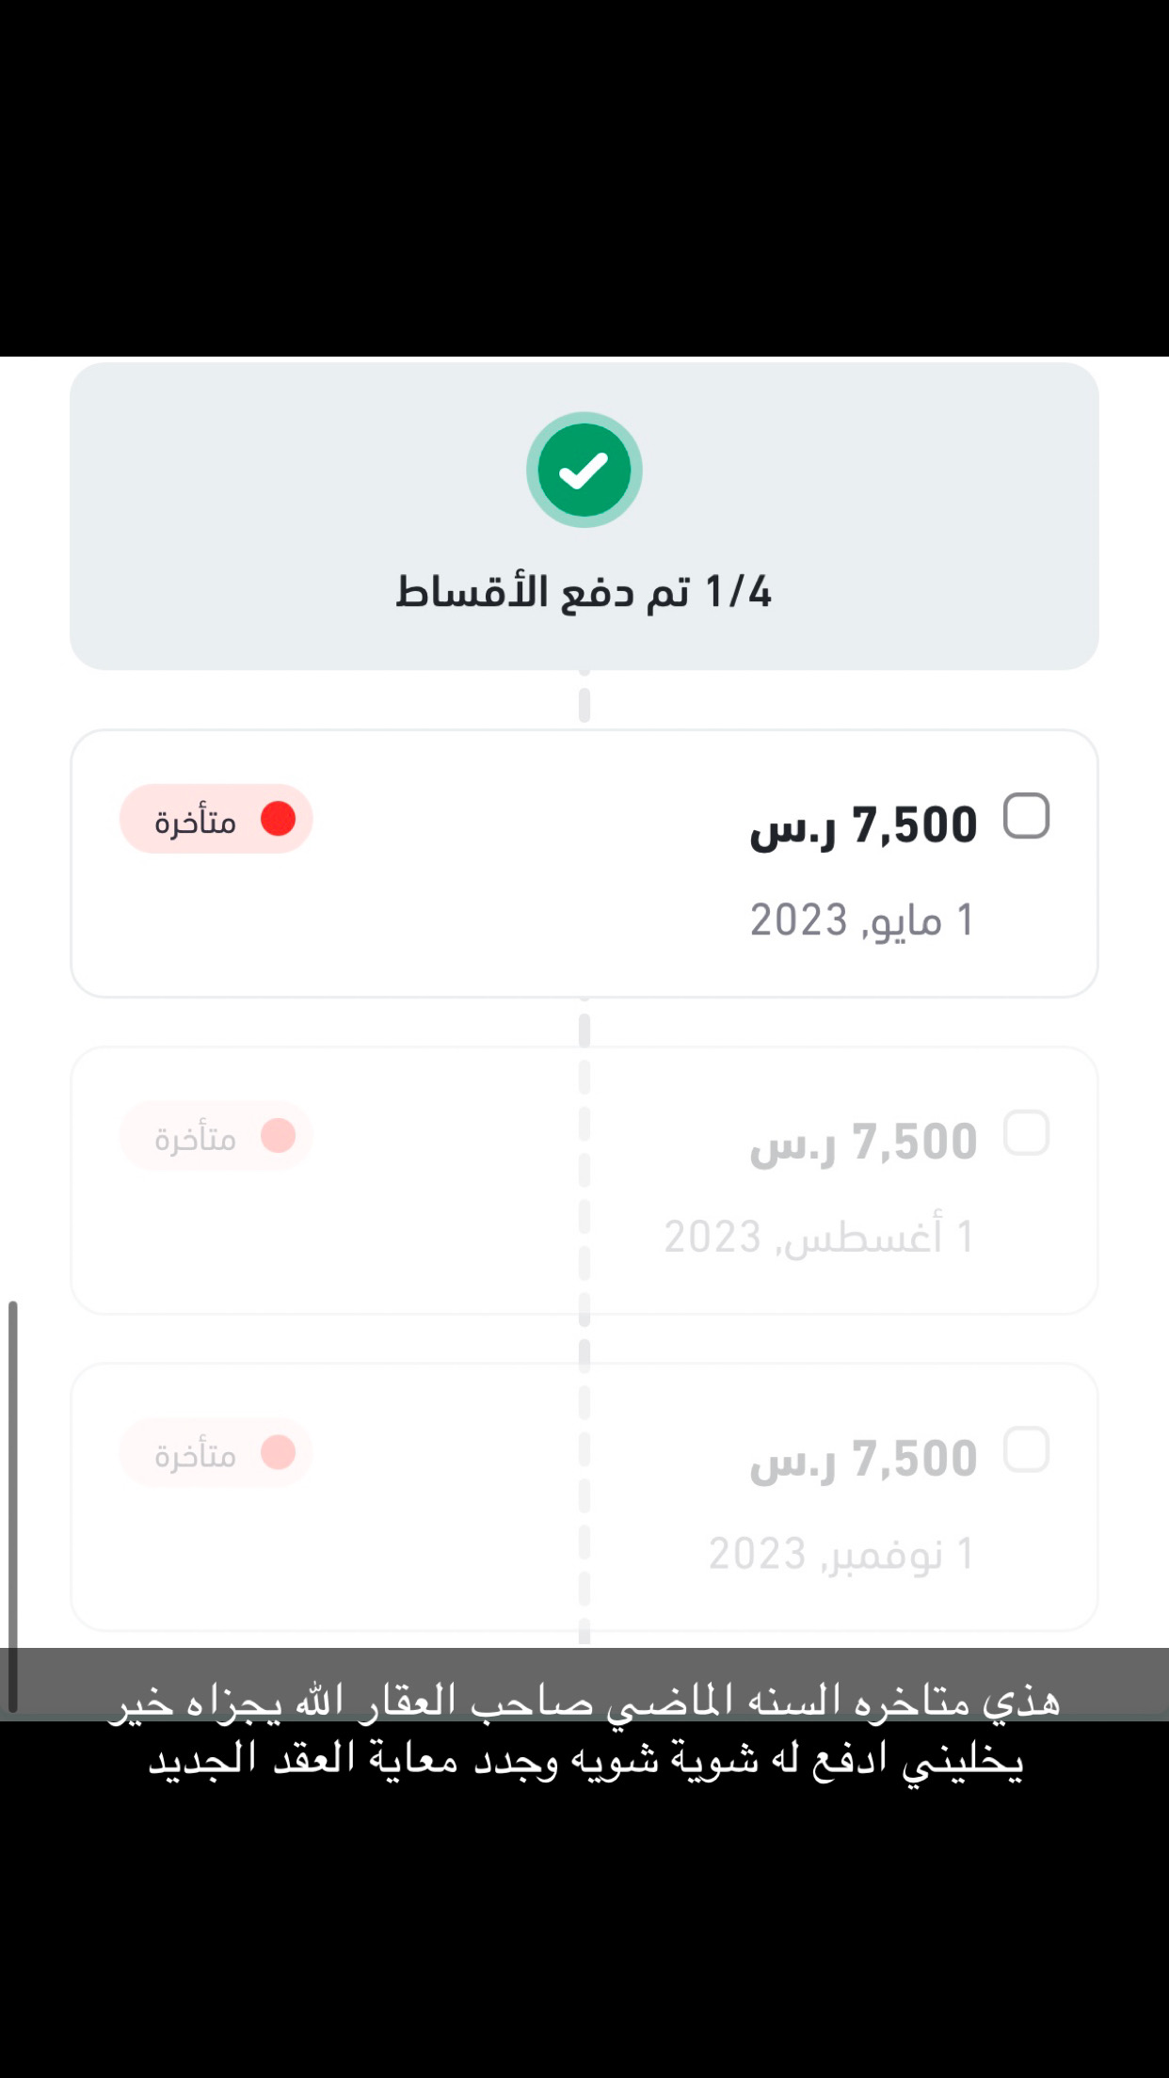The image size is (1169, 2078).
Task: Click the vertical scrollbar on left edge
Action: click(12, 1506)
